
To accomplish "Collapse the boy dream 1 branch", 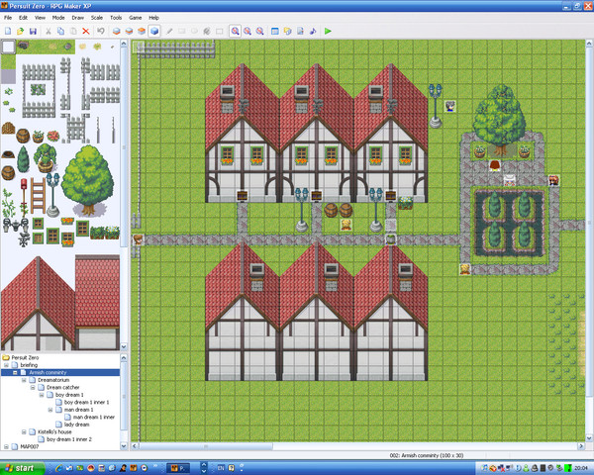I will [x=42, y=395].
